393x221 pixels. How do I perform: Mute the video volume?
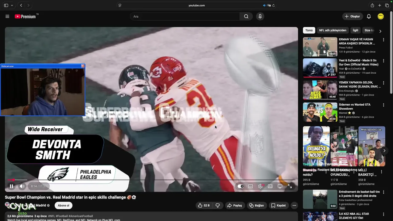(22, 186)
